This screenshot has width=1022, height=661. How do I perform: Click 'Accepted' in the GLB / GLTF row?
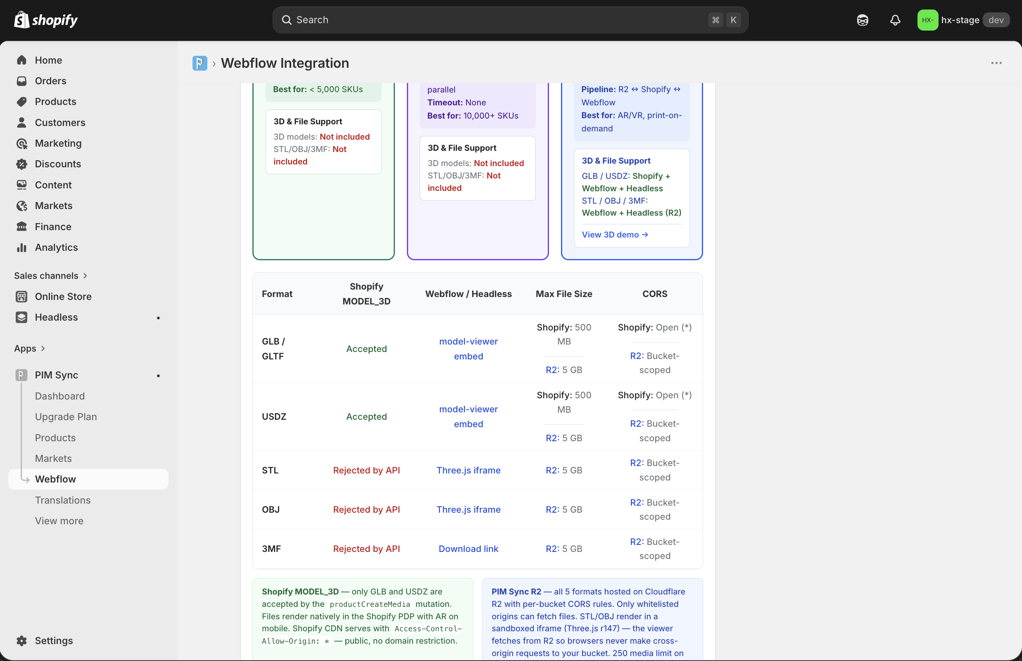point(366,349)
